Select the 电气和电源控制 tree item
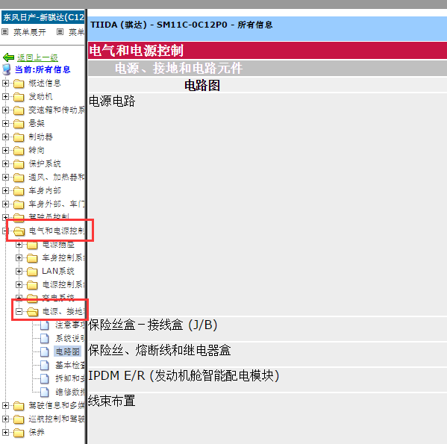The height and width of the screenshot is (444, 447). click(57, 231)
